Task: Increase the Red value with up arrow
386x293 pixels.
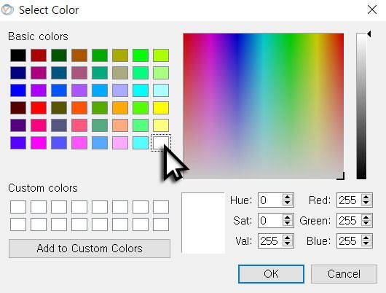Action: click(366, 197)
